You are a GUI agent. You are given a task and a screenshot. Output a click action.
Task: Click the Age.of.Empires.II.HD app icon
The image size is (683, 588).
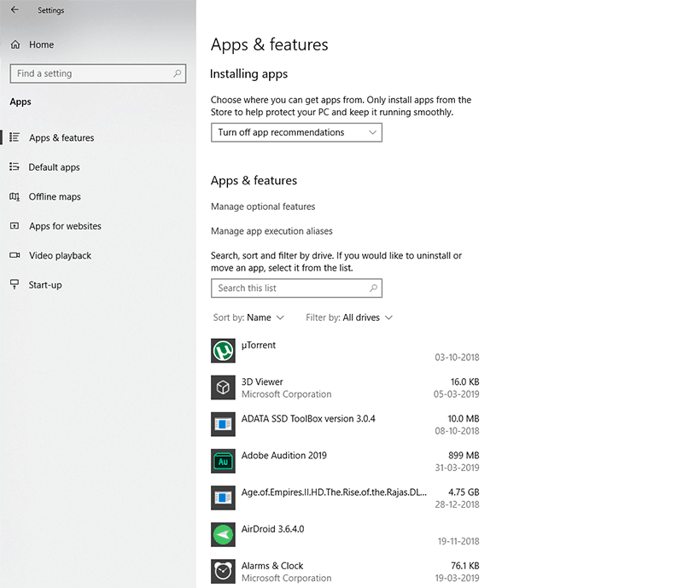coord(223,498)
